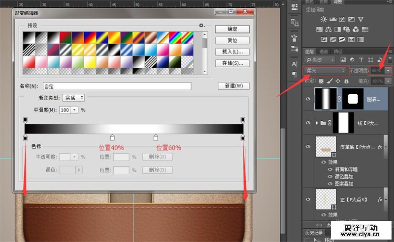The width and height of the screenshot is (394, 242).
Task: Open the gradient type 实底 dropdown
Action: click(x=73, y=98)
